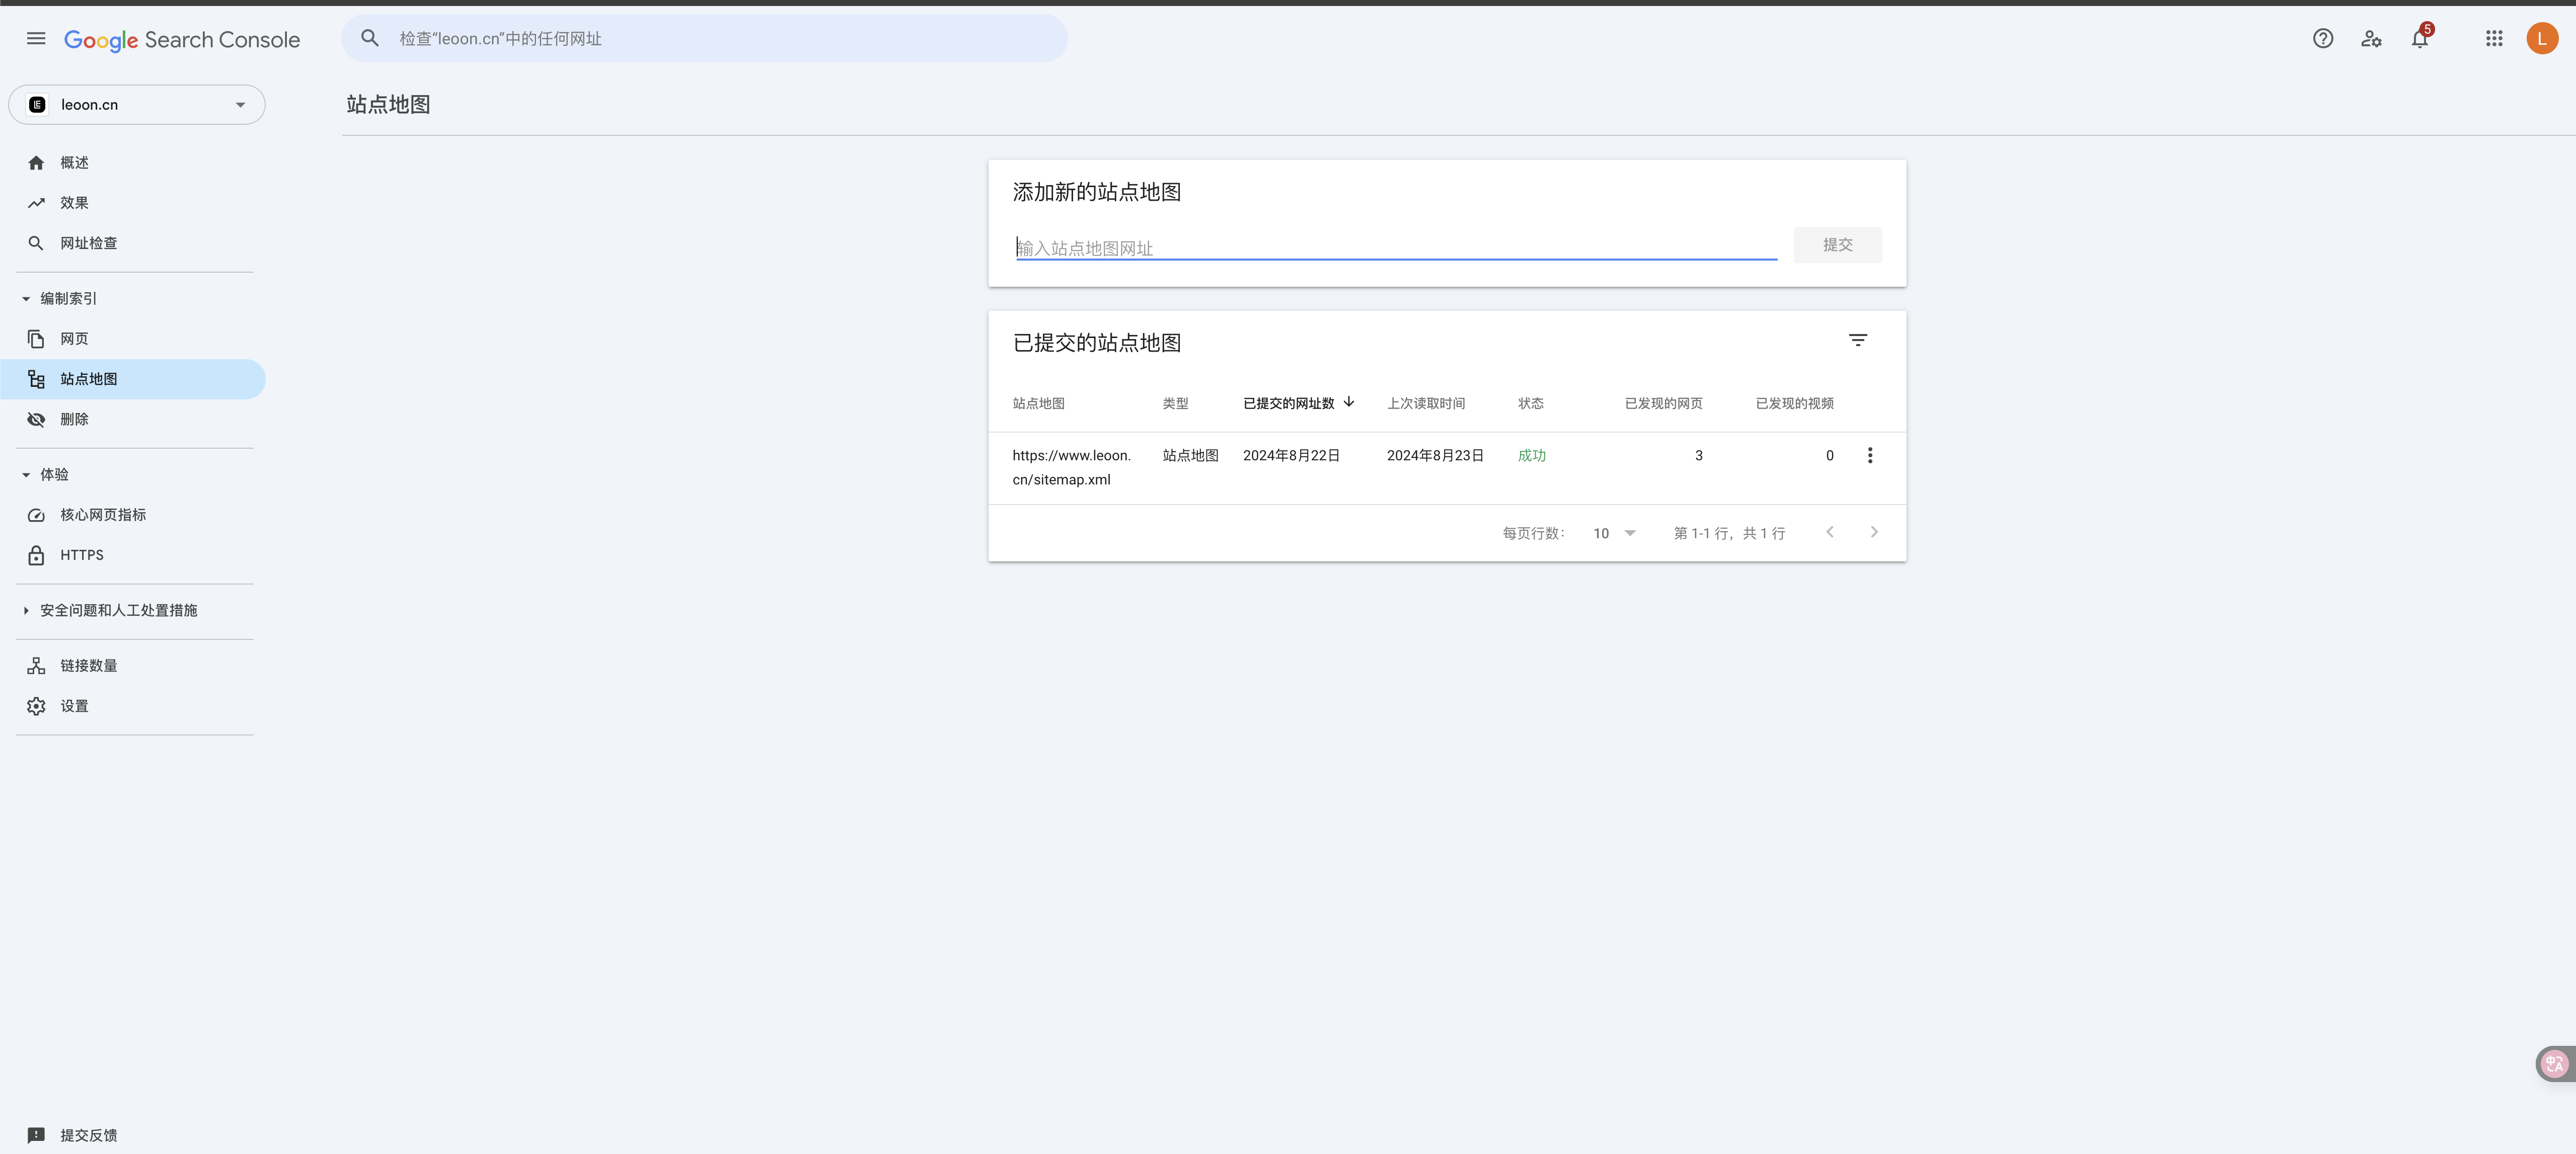Image resolution: width=2576 pixels, height=1154 pixels.
Task: Open rows per page dropdown showing 10
Action: [1614, 534]
